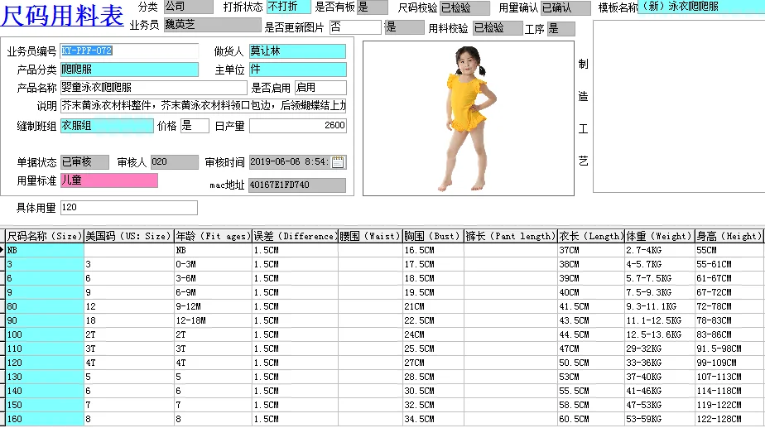Click the 裤长 (Pant length) column header

[511, 236]
